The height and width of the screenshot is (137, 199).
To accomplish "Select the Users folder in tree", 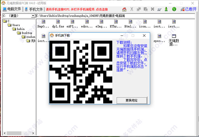I will [x=14, y=25].
